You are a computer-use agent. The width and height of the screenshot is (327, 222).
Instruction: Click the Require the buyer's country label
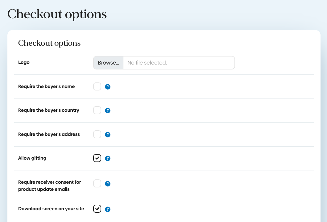48,110
